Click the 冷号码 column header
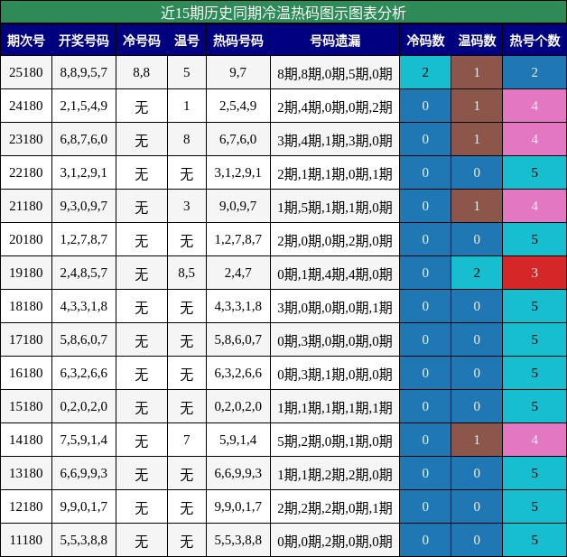567x557 pixels. click(x=142, y=41)
